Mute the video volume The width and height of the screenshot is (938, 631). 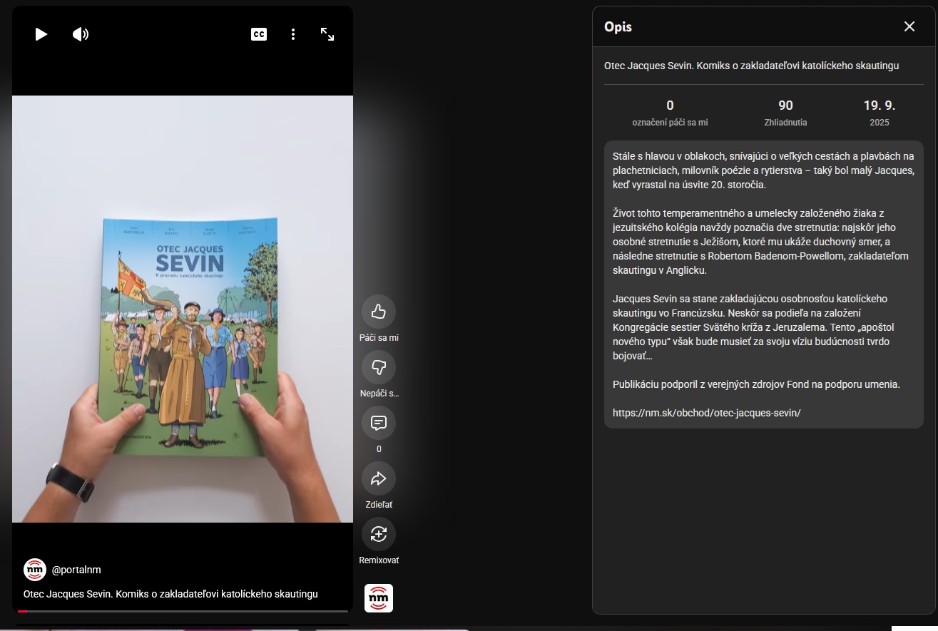point(81,34)
